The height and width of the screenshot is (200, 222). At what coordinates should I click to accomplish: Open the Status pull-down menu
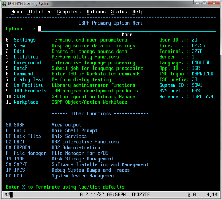pos(119,12)
